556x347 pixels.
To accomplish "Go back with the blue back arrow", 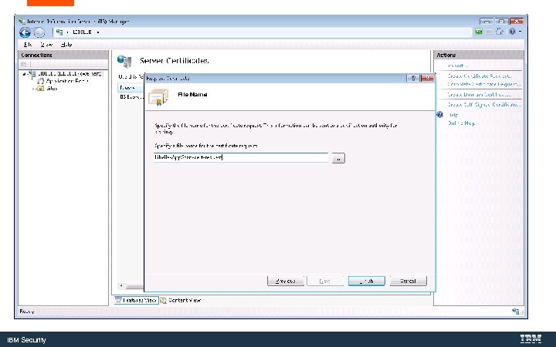I will (x=25, y=32).
